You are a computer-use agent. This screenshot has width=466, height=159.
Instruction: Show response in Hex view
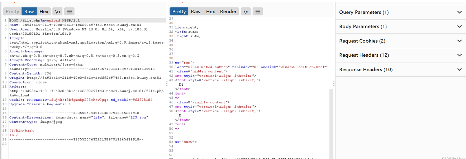pos(210,11)
